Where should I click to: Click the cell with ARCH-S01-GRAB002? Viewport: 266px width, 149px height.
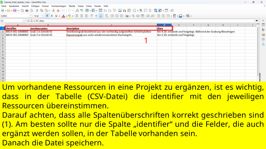[x=18, y=35]
